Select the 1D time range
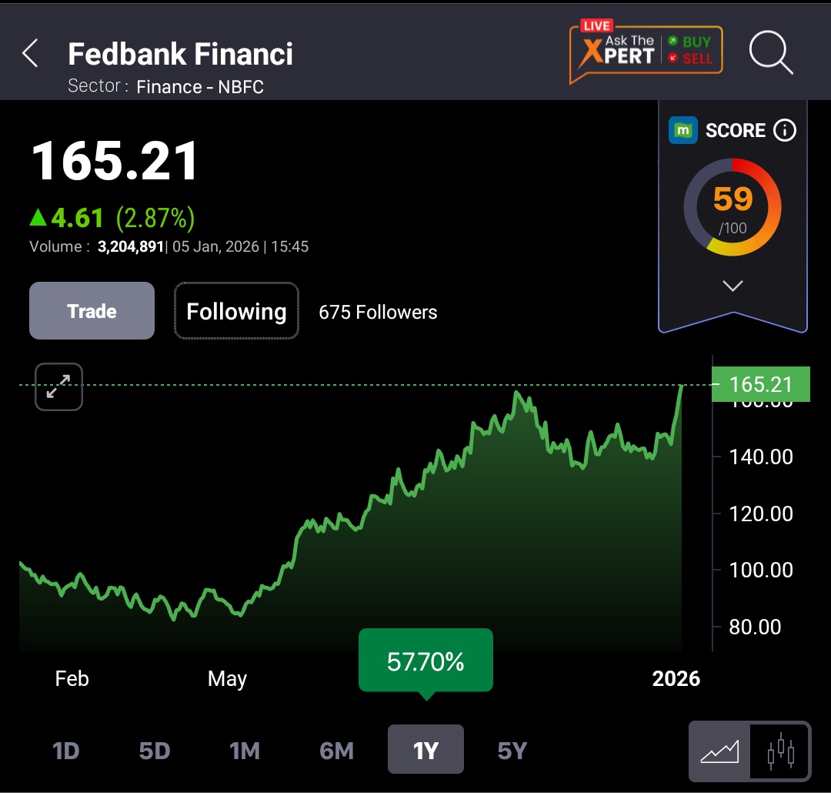Screen dimensions: 831x793 (x=65, y=751)
